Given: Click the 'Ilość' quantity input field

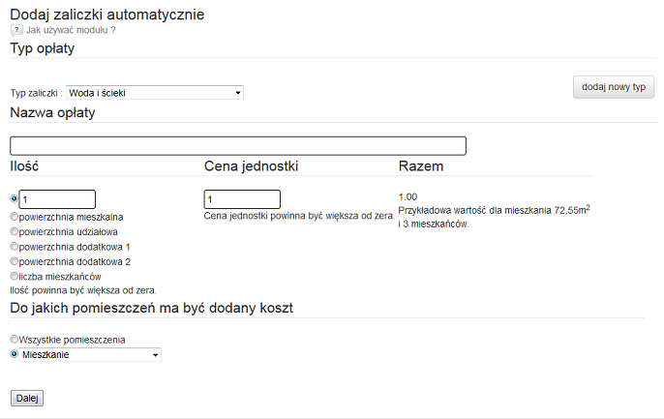Looking at the screenshot, I should pyautogui.click(x=57, y=199).
